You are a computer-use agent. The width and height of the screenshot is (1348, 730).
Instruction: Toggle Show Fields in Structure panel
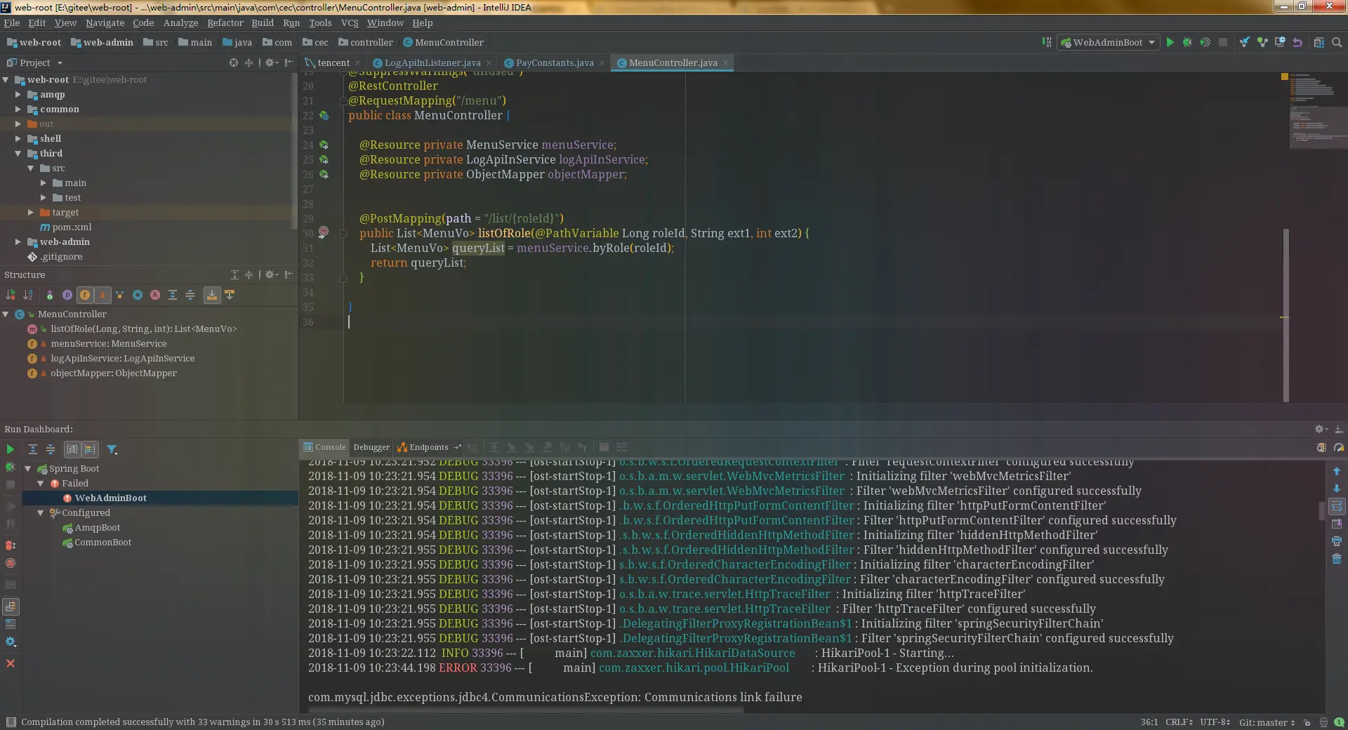[x=85, y=295]
